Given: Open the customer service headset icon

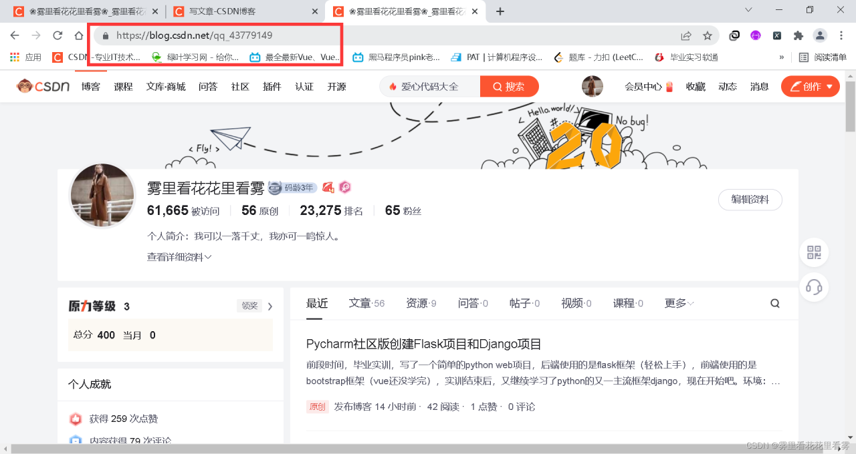Looking at the screenshot, I should pos(814,287).
